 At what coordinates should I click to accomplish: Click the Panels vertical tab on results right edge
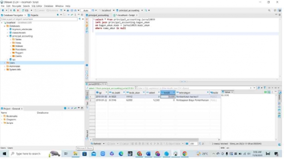tap(280, 96)
